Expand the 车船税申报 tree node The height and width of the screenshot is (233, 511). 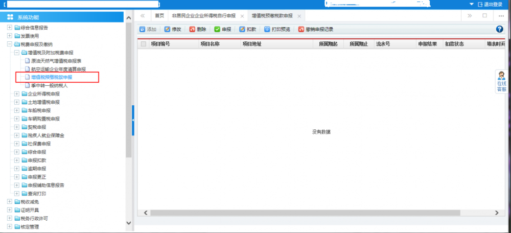pyautogui.click(x=17, y=110)
